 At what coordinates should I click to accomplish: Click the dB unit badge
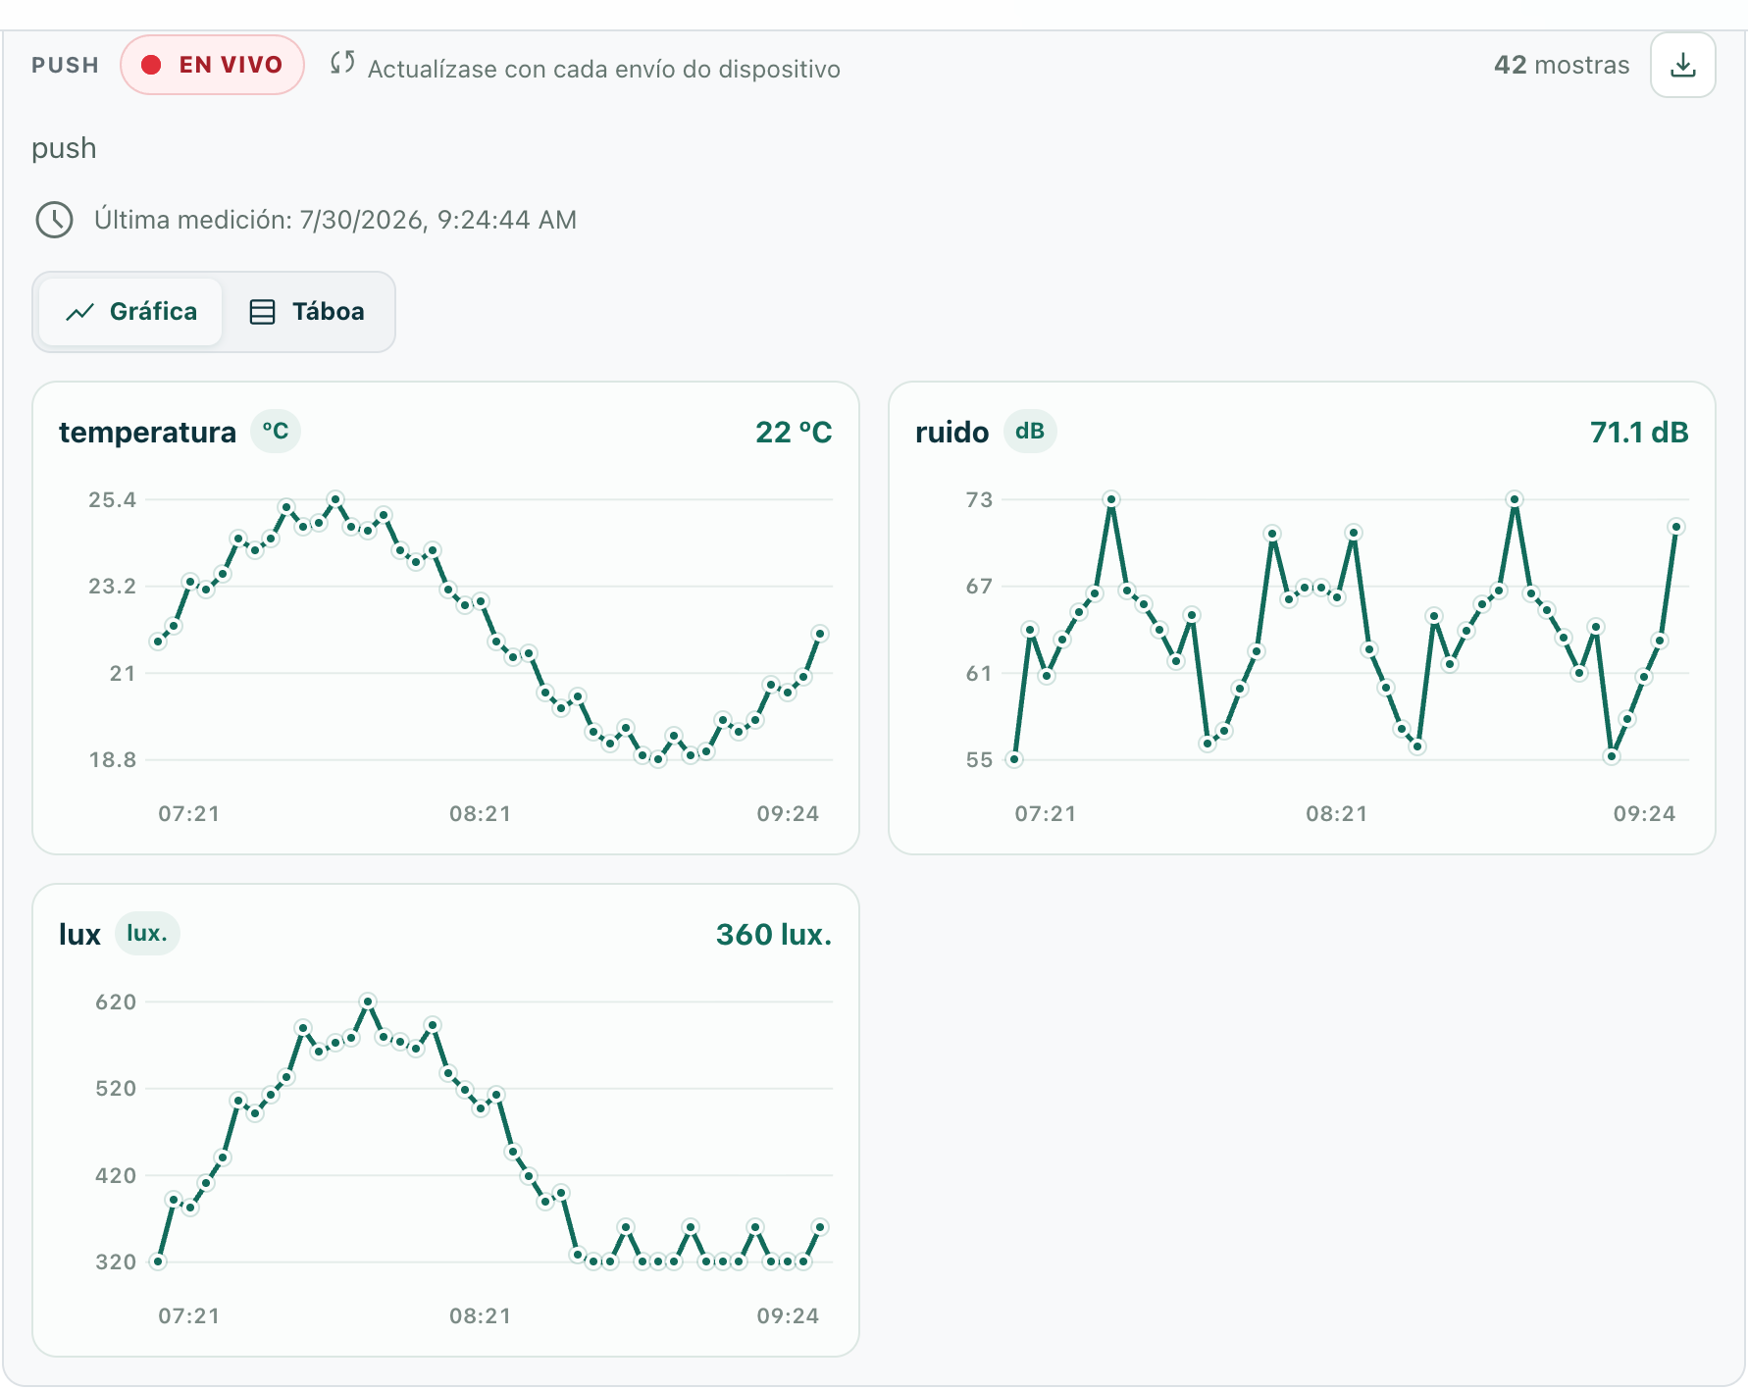1030,432
